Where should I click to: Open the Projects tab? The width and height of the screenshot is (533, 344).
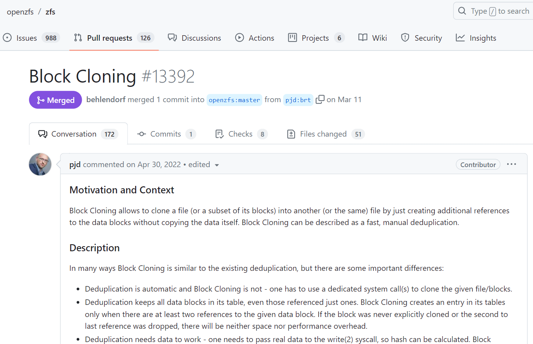(316, 38)
